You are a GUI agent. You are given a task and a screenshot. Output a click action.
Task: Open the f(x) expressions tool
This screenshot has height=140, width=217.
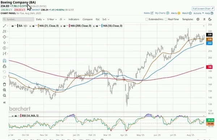click(x=98, y=19)
